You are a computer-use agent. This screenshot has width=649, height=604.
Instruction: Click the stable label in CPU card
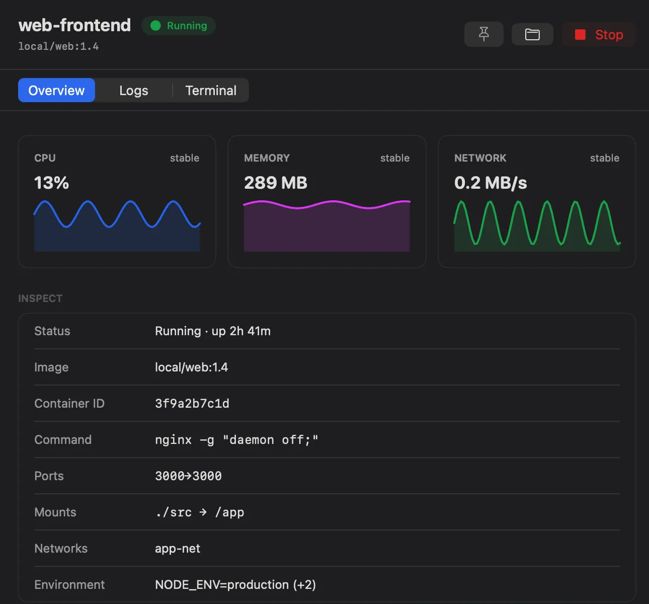pos(185,158)
